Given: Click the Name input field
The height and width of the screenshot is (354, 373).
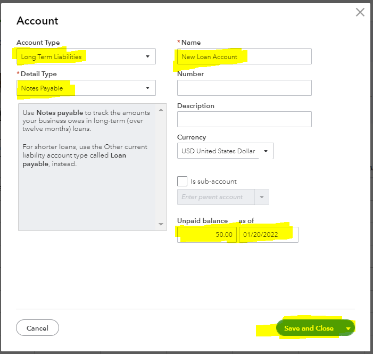Looking at the screenshot, I should (244, 56).
